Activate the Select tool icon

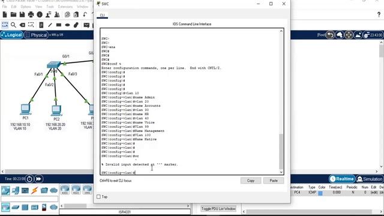pos(5,25)
